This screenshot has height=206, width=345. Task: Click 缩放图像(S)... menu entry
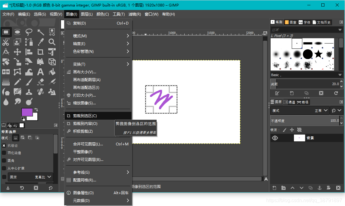point(98,103)
